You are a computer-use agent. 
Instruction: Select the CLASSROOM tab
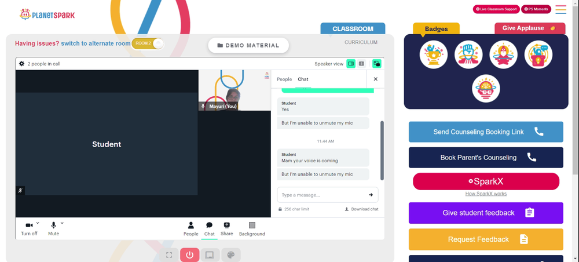tap(353, 28)
